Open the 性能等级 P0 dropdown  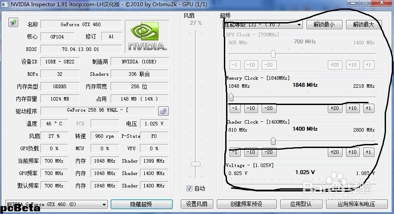263,24
